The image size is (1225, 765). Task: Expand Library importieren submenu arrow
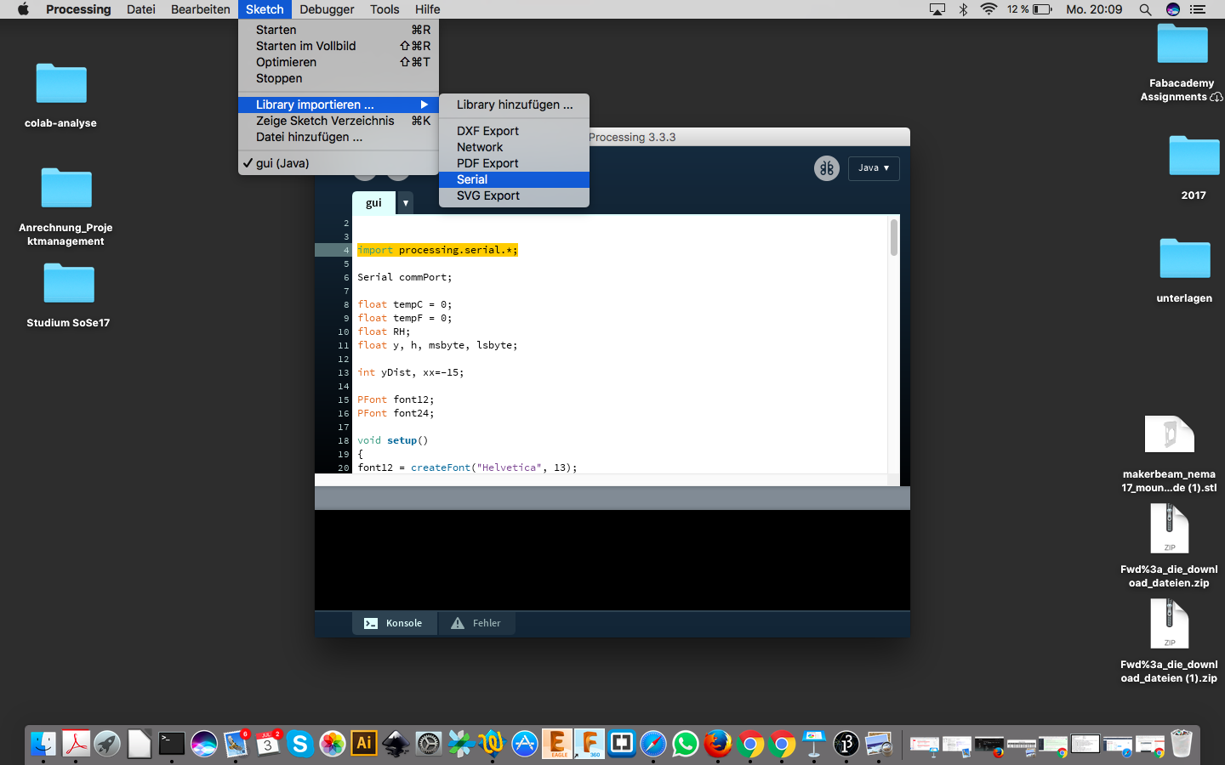pos(424,105)
